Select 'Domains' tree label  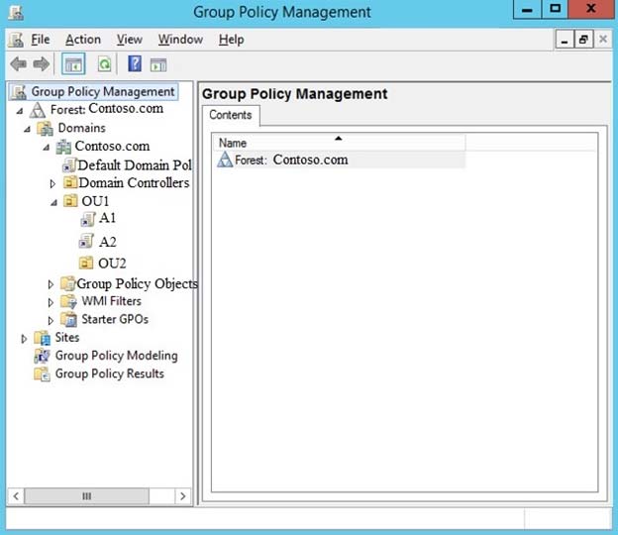click(81, 128)
